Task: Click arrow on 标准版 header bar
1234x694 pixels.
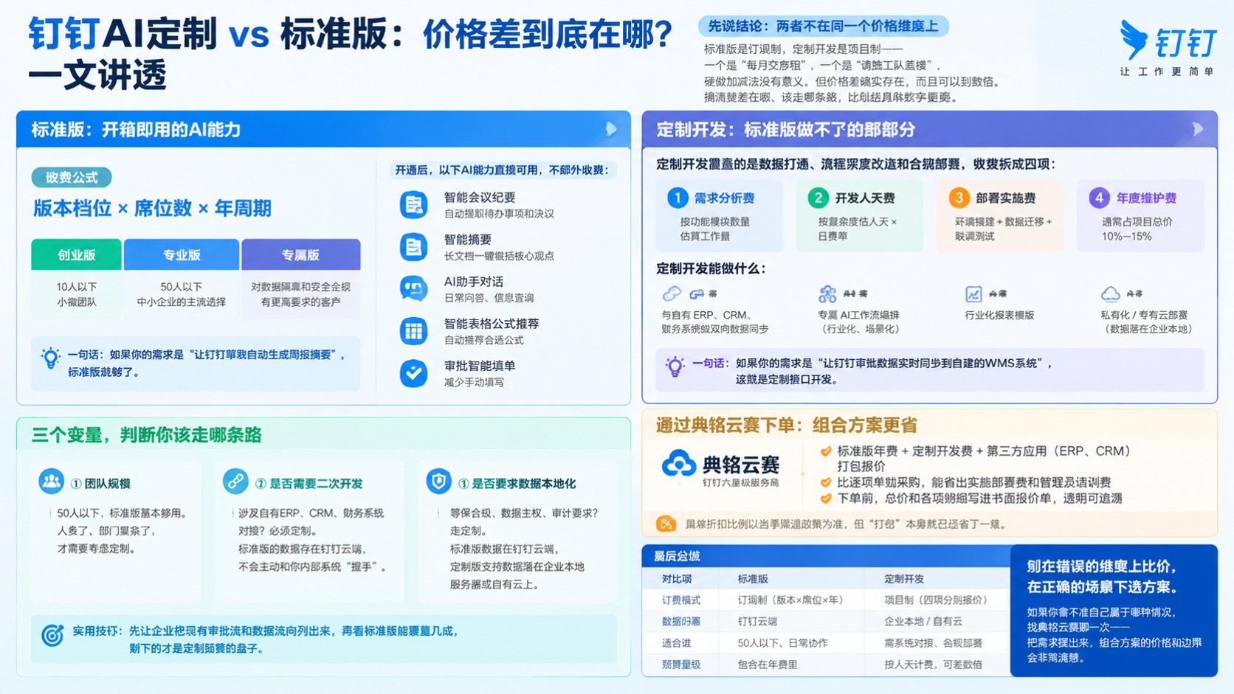Action: point(611,129)
